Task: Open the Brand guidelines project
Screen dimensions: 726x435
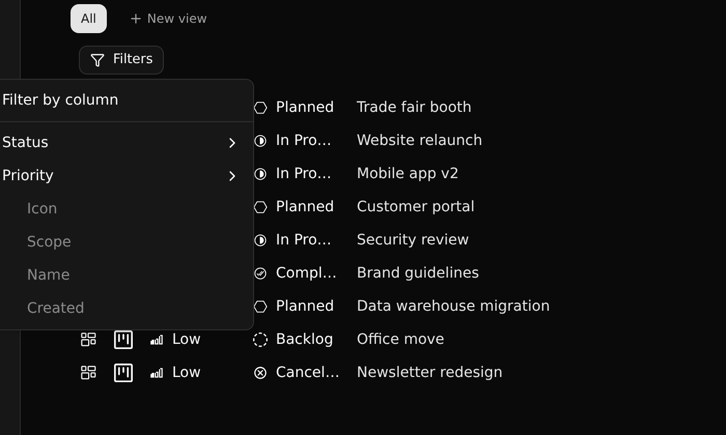Action: click(418, 272)
